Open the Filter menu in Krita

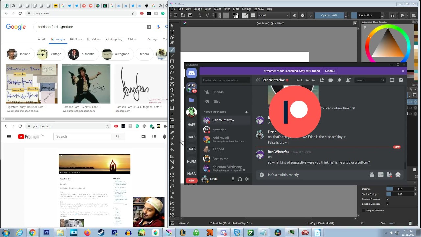(x=227, y=9)
